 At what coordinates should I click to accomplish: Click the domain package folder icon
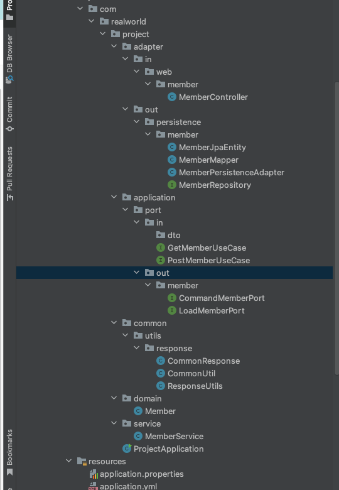click(127, 398)
